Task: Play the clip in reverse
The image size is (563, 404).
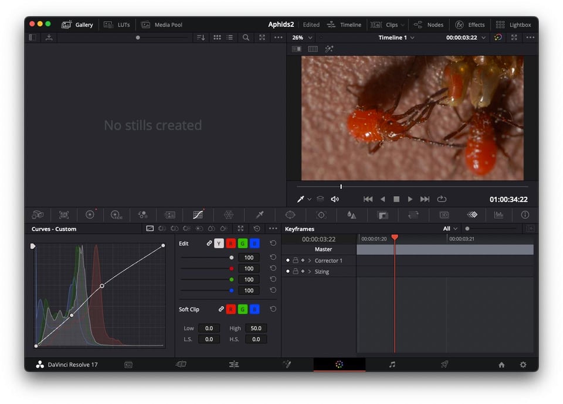Action: pyautogui.click(x=383, y=199)
